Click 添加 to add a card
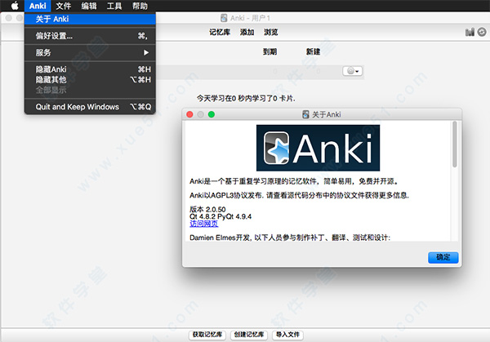This screenshot has width=490, height=342. coord(247,32)
